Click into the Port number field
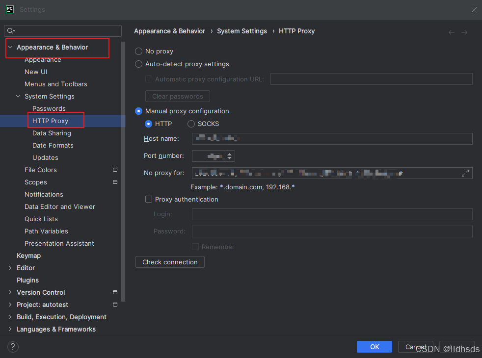 208,156
